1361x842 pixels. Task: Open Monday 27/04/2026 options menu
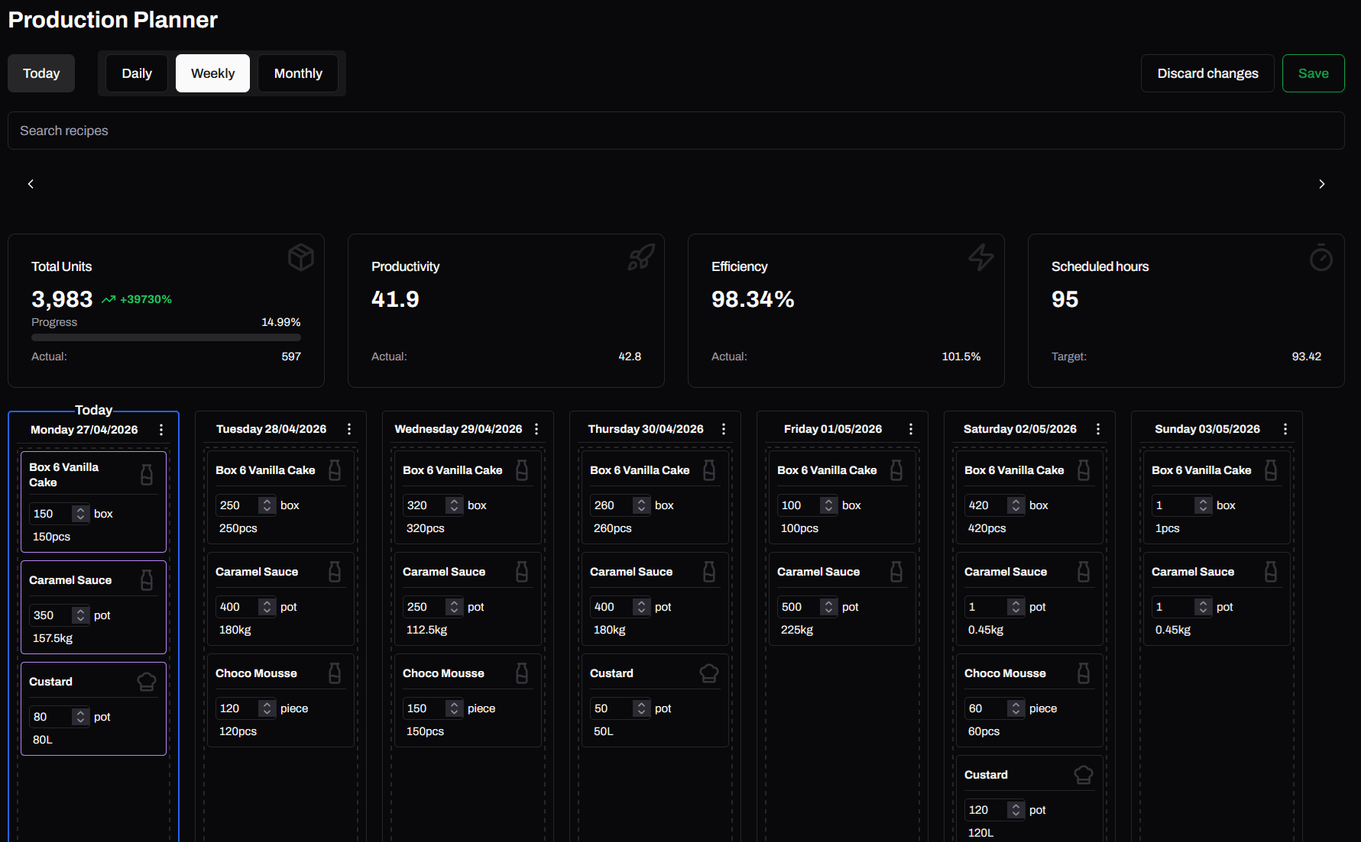coord(161,430)
